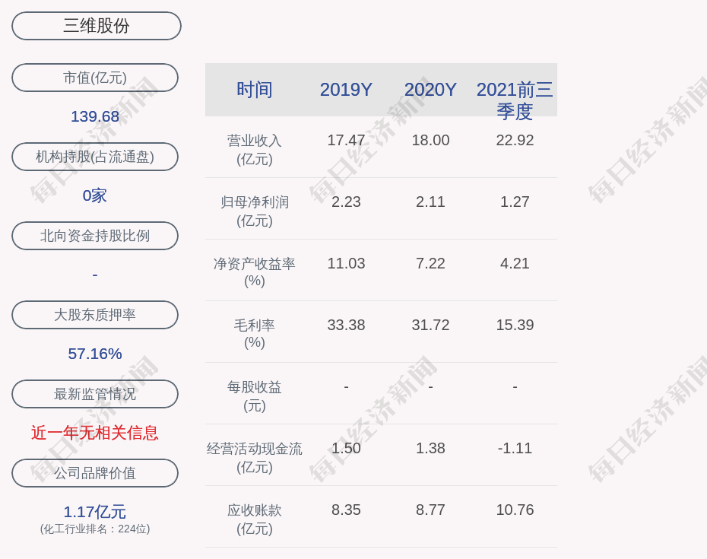707x559 pixels.
Task: Select the 北向资金持股比例 label
Action: coord(95,236)
